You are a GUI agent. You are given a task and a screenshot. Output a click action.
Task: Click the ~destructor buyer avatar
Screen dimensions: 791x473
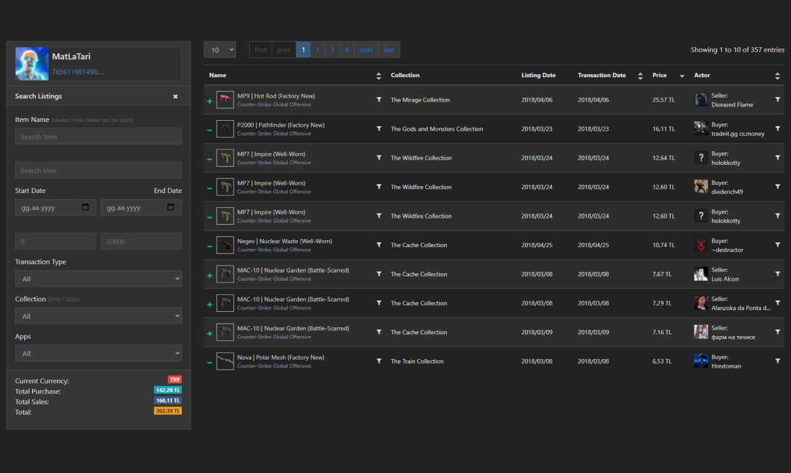(x=701, y=245)
